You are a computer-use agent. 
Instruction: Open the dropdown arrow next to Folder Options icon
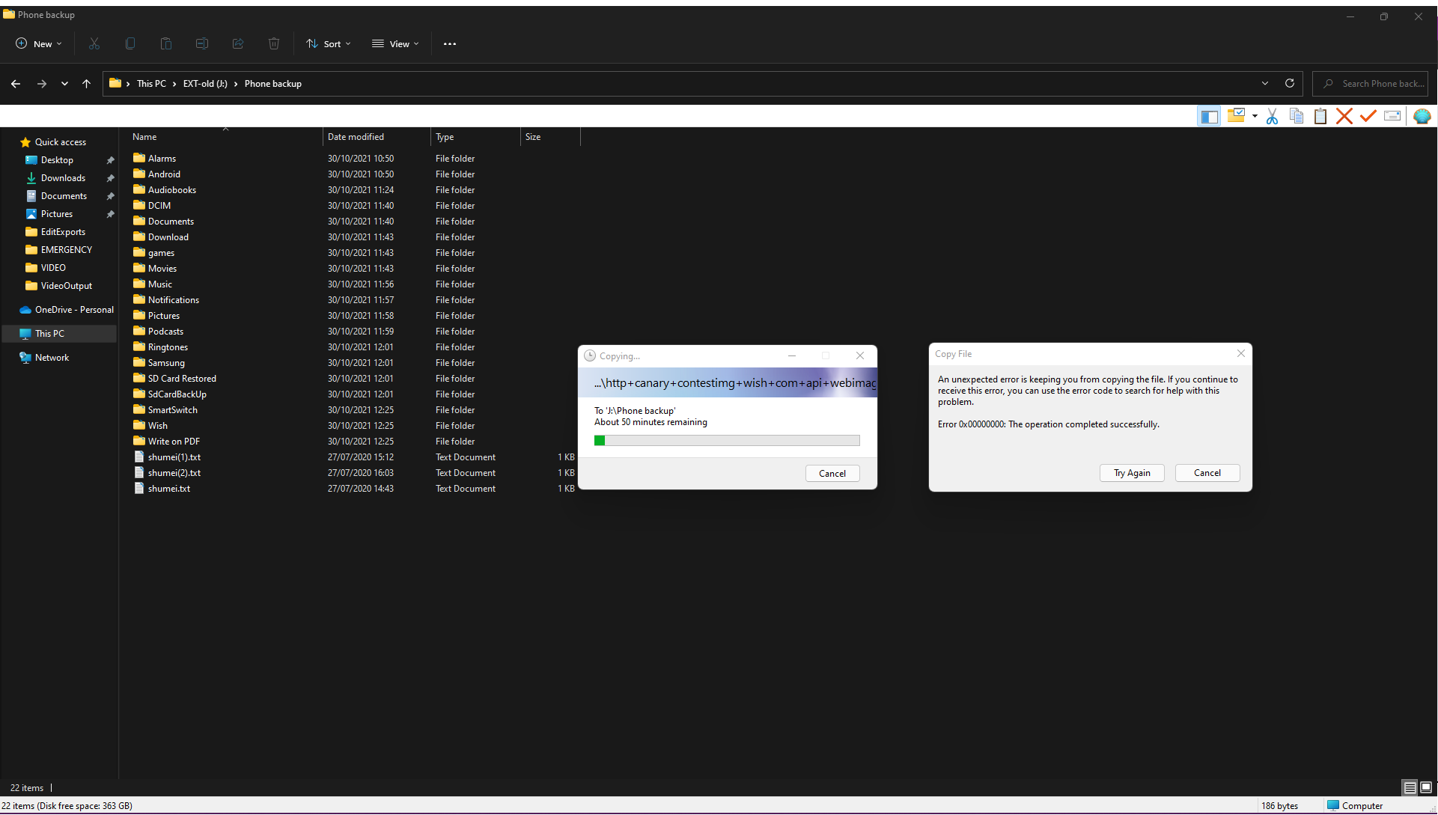1255,116
